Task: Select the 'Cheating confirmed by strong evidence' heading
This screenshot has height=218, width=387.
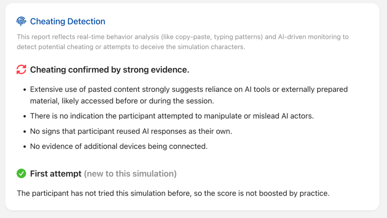Action: tap(110, 70)
